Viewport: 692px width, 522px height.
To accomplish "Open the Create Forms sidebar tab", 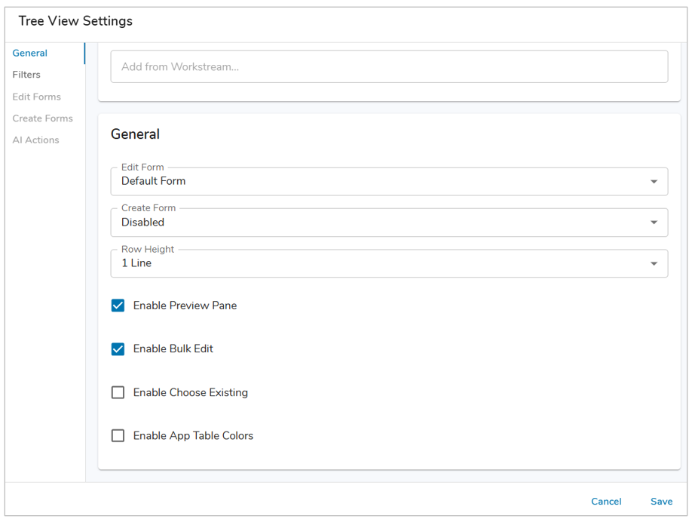I will click(x=42, y=118).
